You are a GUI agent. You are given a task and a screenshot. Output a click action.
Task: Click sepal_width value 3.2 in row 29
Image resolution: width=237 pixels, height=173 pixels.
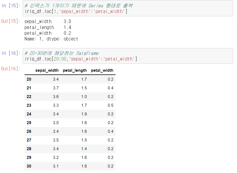[x=56, y=158]
